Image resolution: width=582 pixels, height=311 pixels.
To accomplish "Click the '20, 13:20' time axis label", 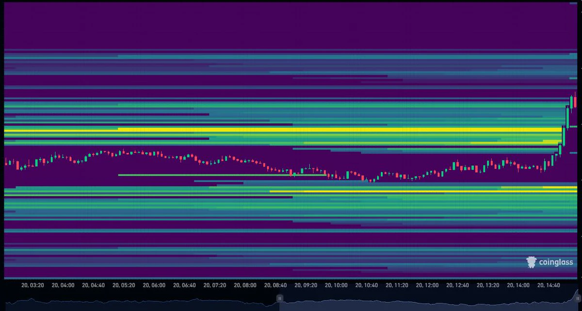I will [489, 285].
